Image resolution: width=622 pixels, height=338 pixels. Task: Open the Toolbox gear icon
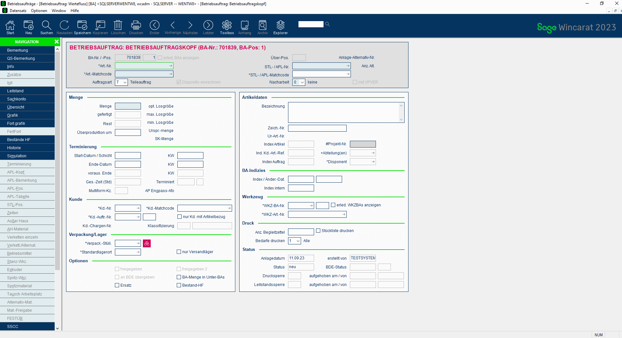pos(227,25)
